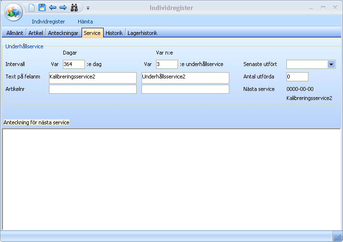Save using the floppy disk icon
Screen dimensions: 343x242
coord(42,8)
